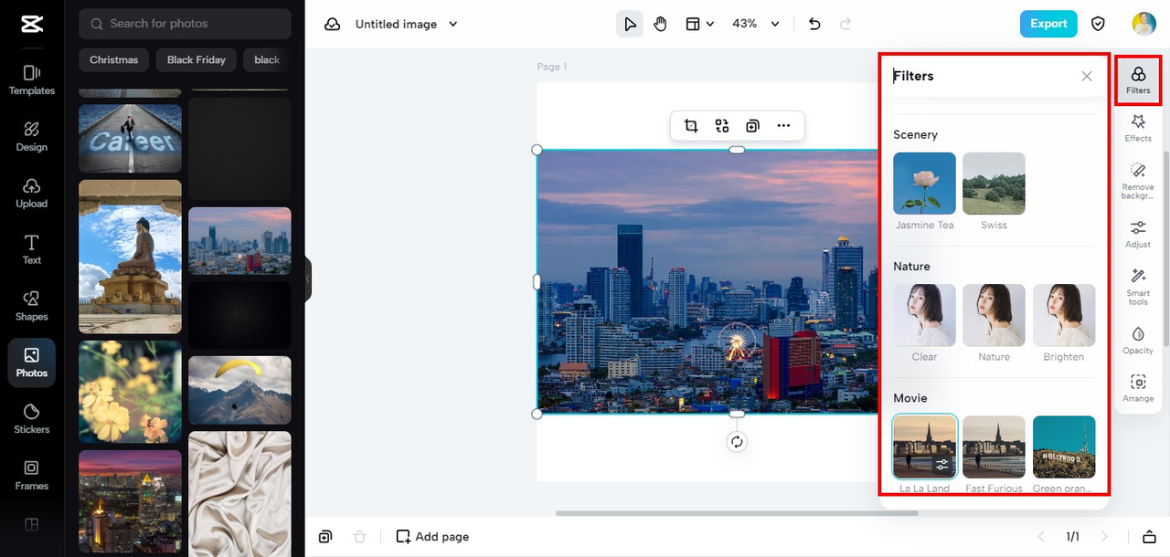Select the Black Friday search tag
Image resolution: width=1170 pixels, height=557 pixels.
click(x=197, y=60)
